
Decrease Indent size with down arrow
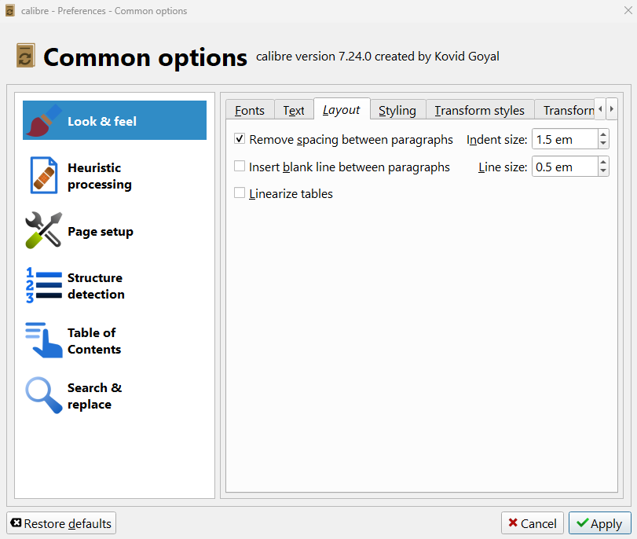click(603, 144)
